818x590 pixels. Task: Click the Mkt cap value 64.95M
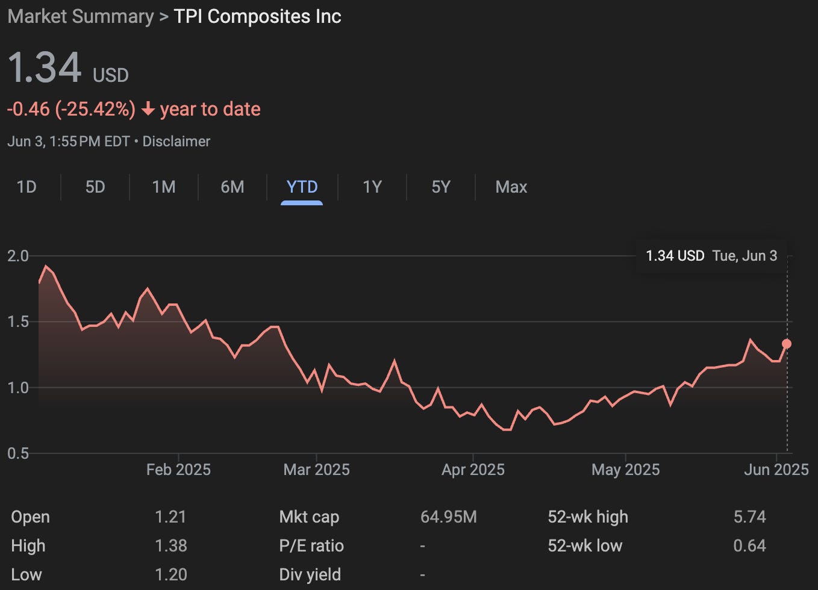(x=449, y=517)
